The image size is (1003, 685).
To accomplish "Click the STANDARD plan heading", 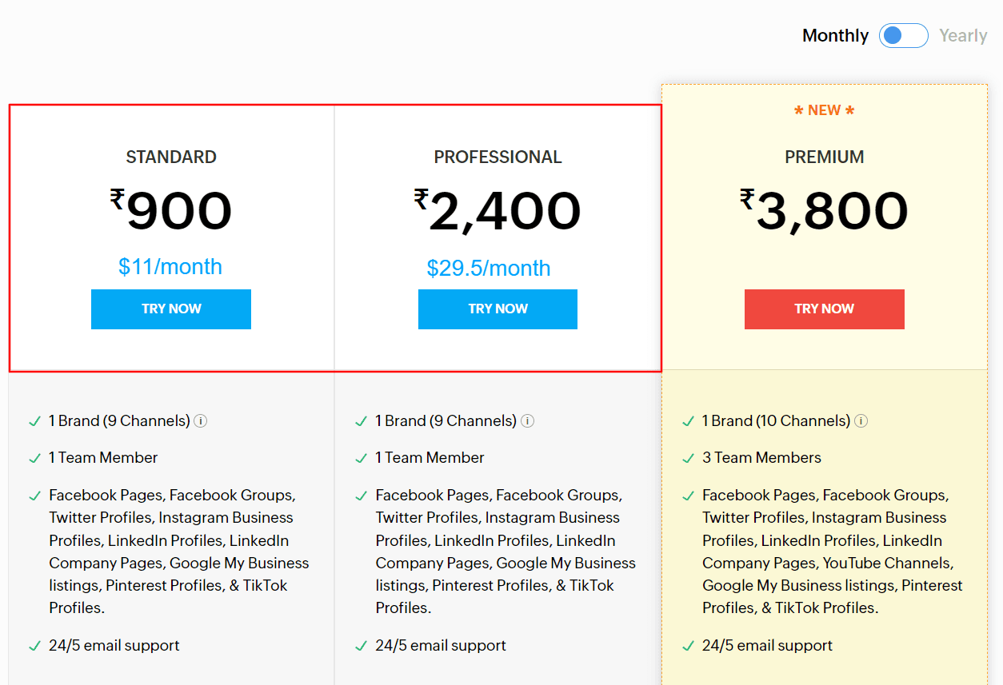I will pos(171,157).
